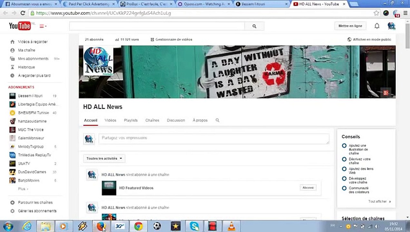This screenshot has width=410, height=232.
Task: Open HD Featured Videos channel link
Action: coord(136,188)
